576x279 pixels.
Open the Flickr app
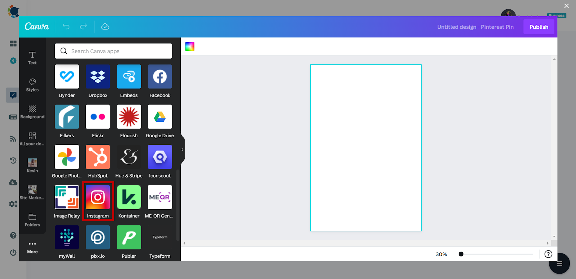pos(98,117)
